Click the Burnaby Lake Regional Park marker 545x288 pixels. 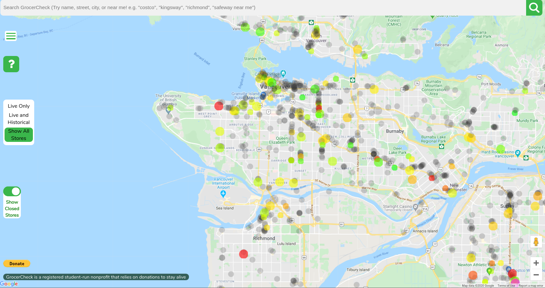(441, 146)
